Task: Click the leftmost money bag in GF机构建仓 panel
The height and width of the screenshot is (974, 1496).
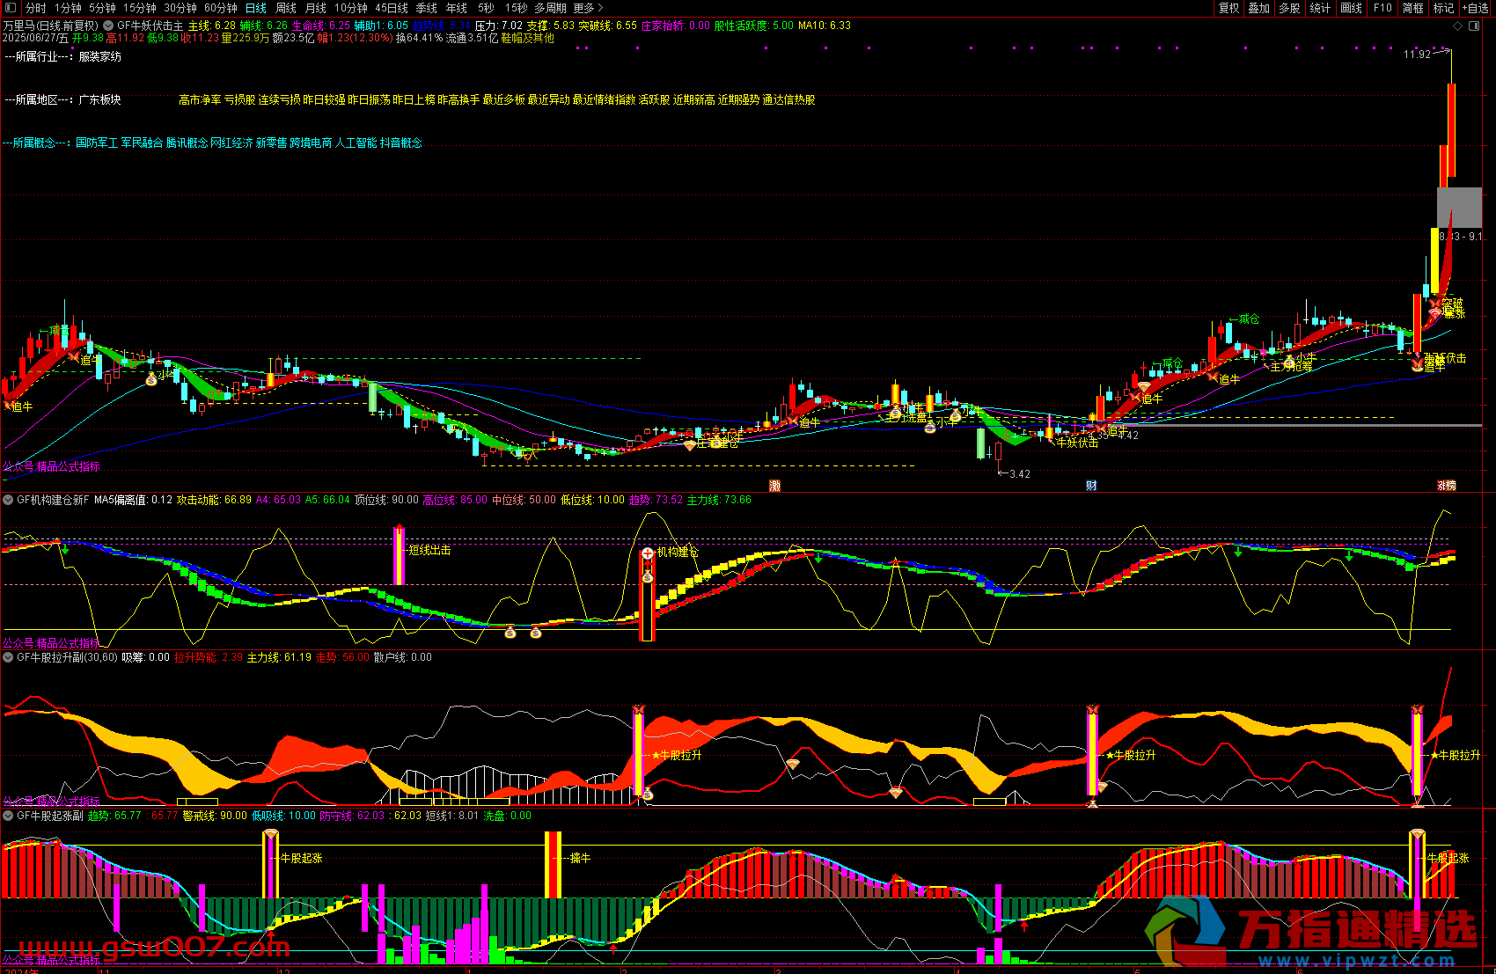Action: [x=510, y=632]
